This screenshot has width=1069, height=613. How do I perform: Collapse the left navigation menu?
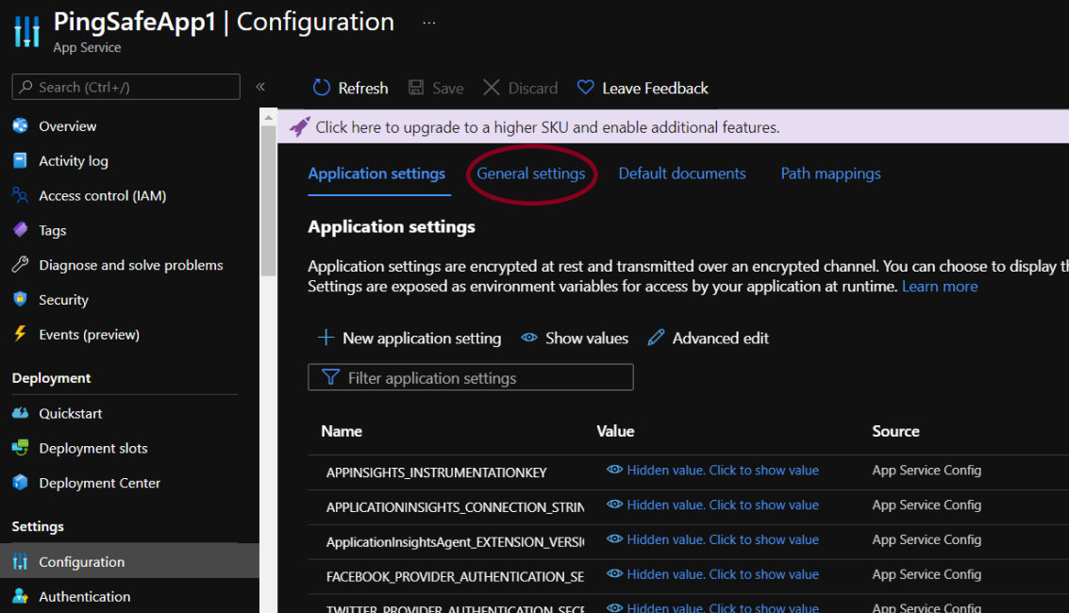pyautogui.click(x=260, y=87)
